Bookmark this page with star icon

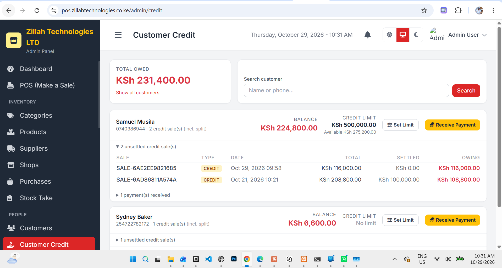pos(424,10)
